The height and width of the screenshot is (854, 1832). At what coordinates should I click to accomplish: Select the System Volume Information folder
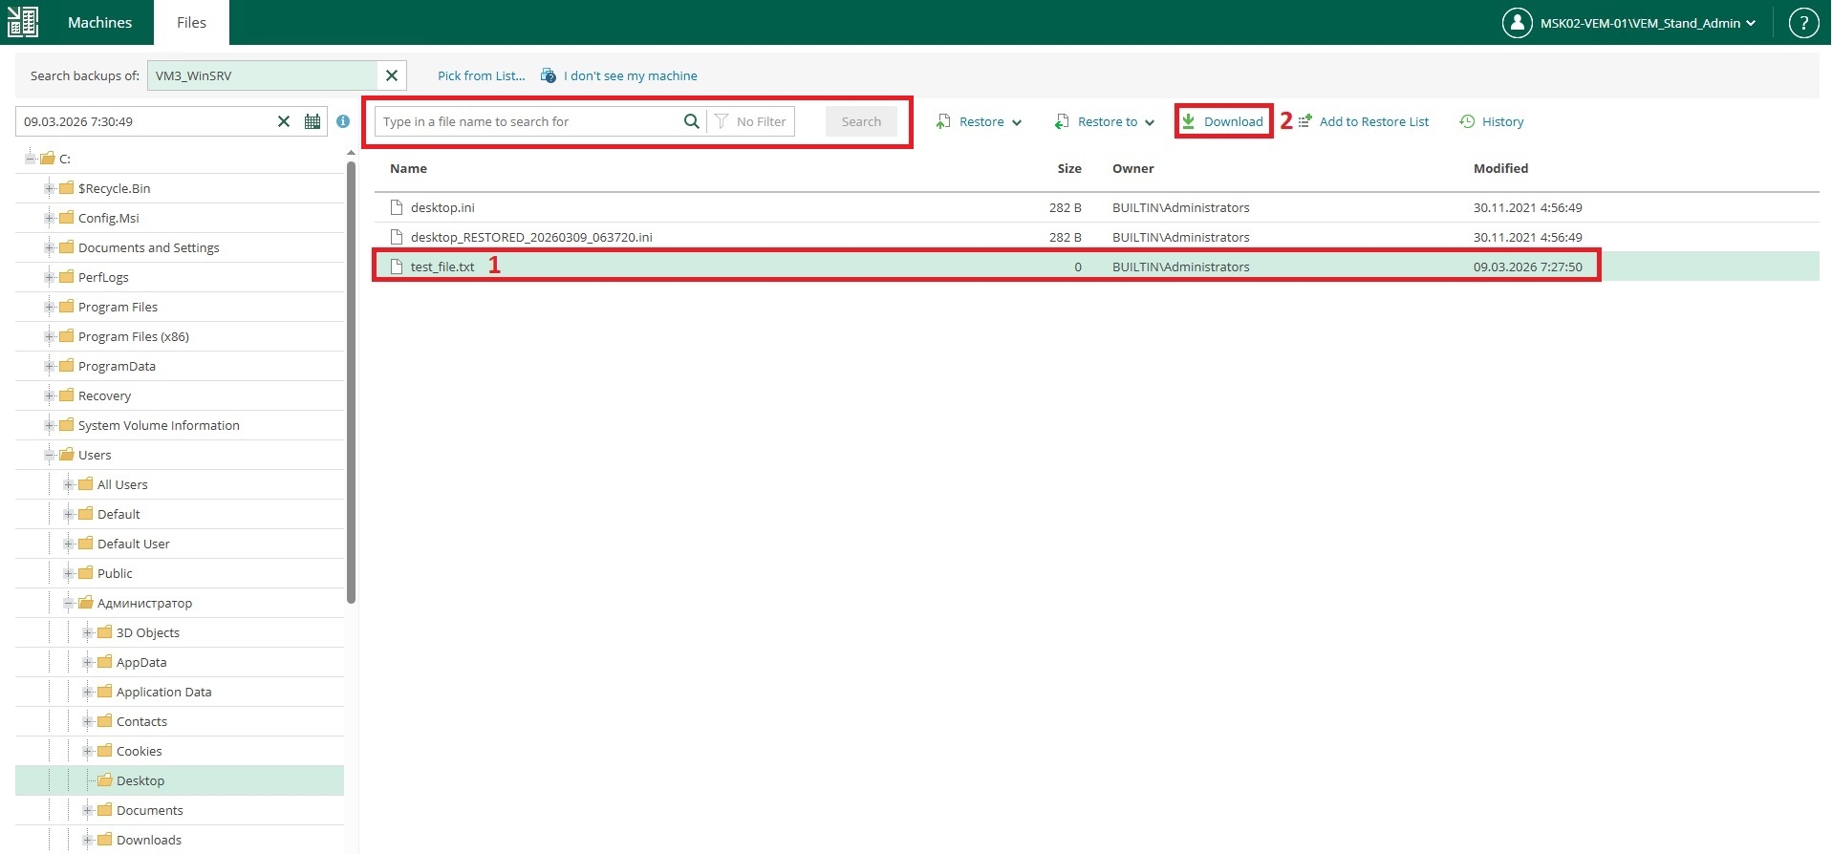(159, 425)
